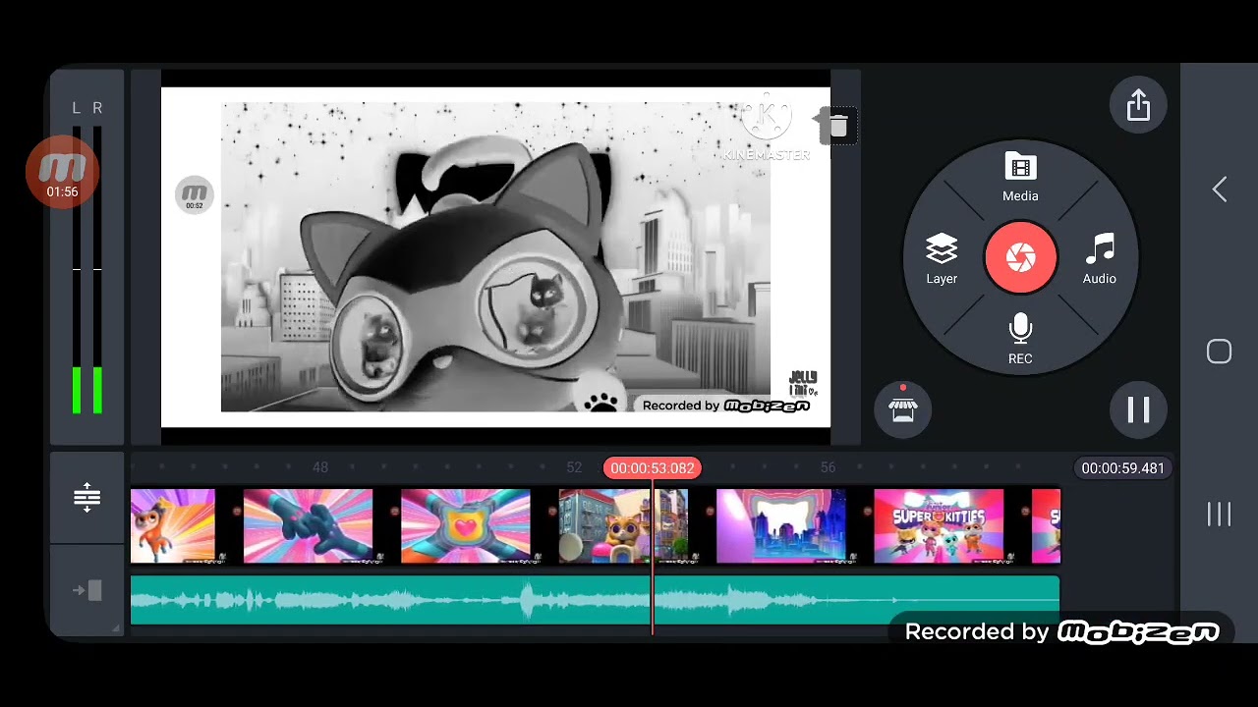
Task: Jump to the end of the timeline
Action: point(86,590)
